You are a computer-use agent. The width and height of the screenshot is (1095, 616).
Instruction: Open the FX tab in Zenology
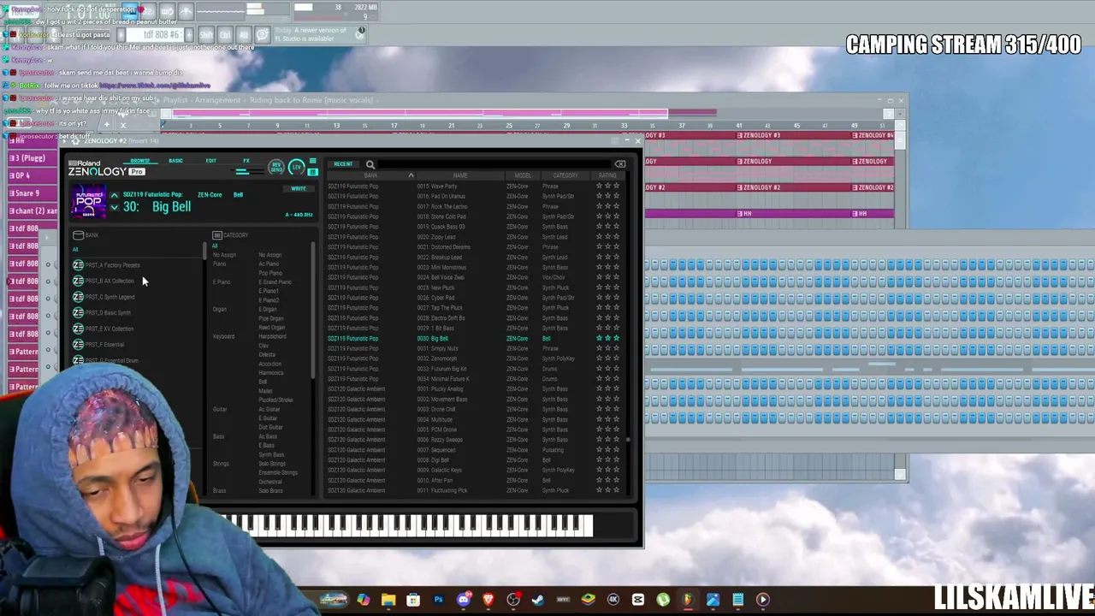click(246, 161)
